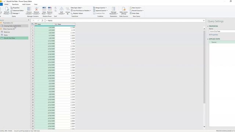Open the New Source dropdown
Viewport: 235px width, 132px height.
point(135,8)
